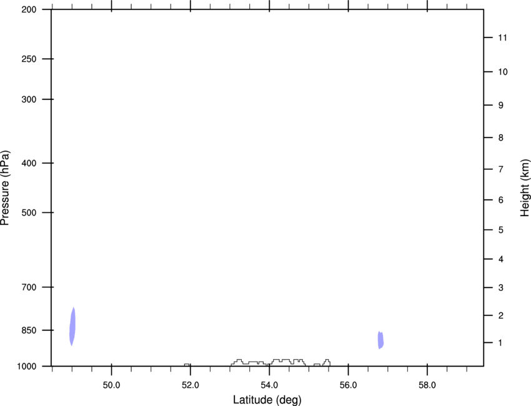Click the small terrain bump near latitude 52
Screen dimensions: 531x406
tap(187, 365)
